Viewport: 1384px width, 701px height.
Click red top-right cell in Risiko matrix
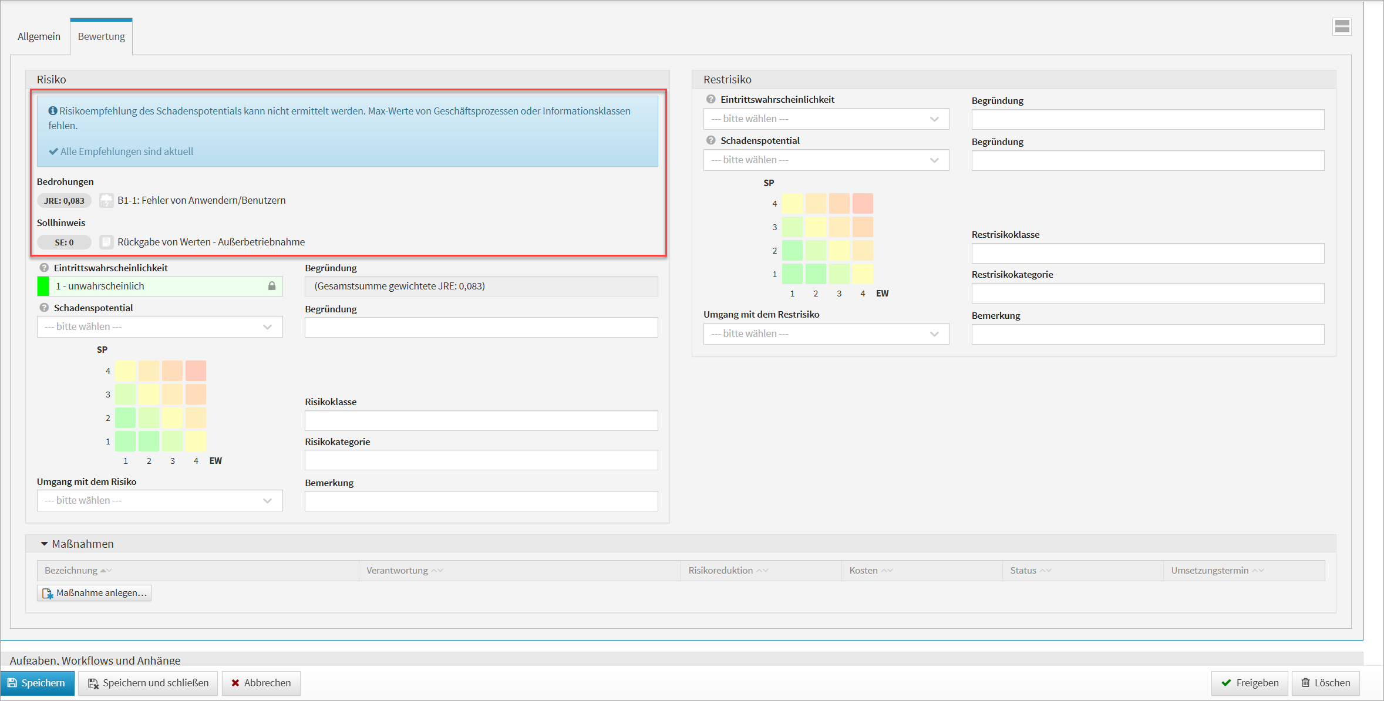(x=196, y=371)
